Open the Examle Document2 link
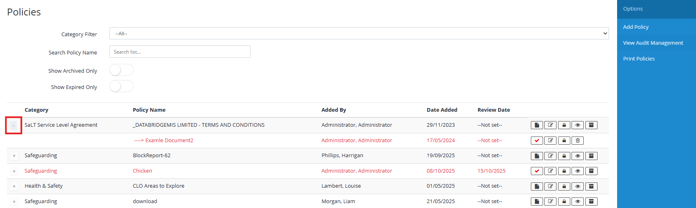696x208 pixels. pos(169,141)
